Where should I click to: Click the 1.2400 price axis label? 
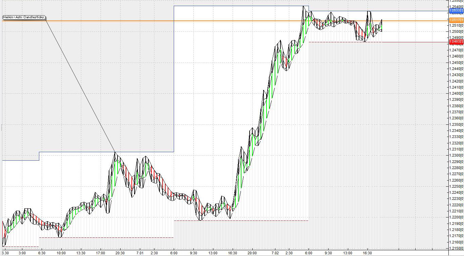[x=456, y=93]
